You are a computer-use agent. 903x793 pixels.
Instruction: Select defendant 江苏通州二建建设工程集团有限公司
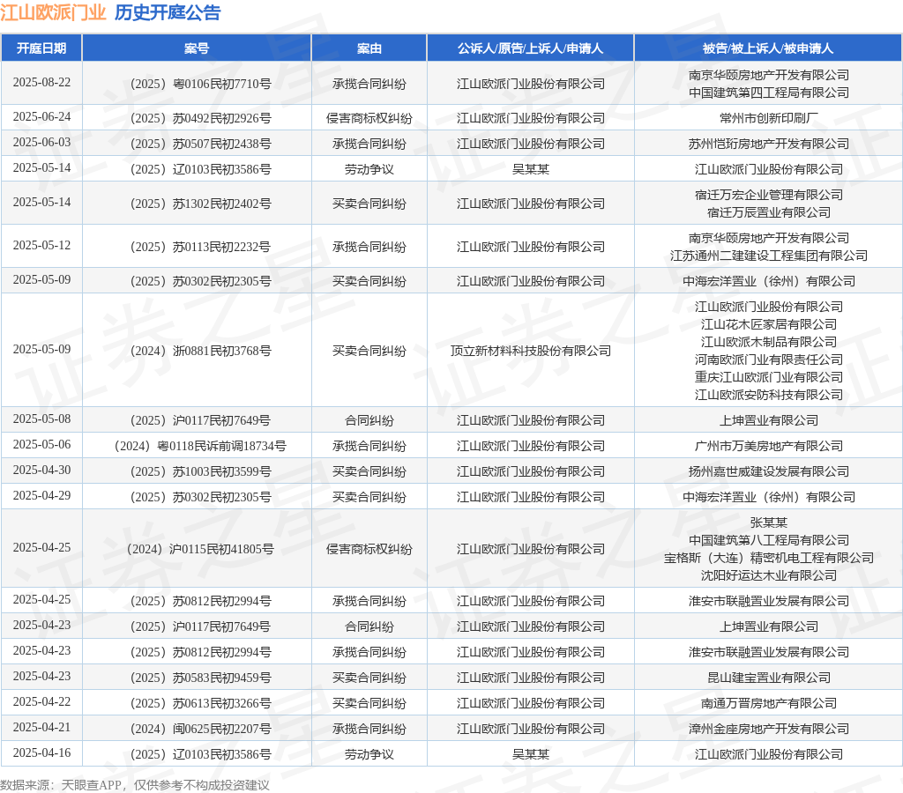769,256
